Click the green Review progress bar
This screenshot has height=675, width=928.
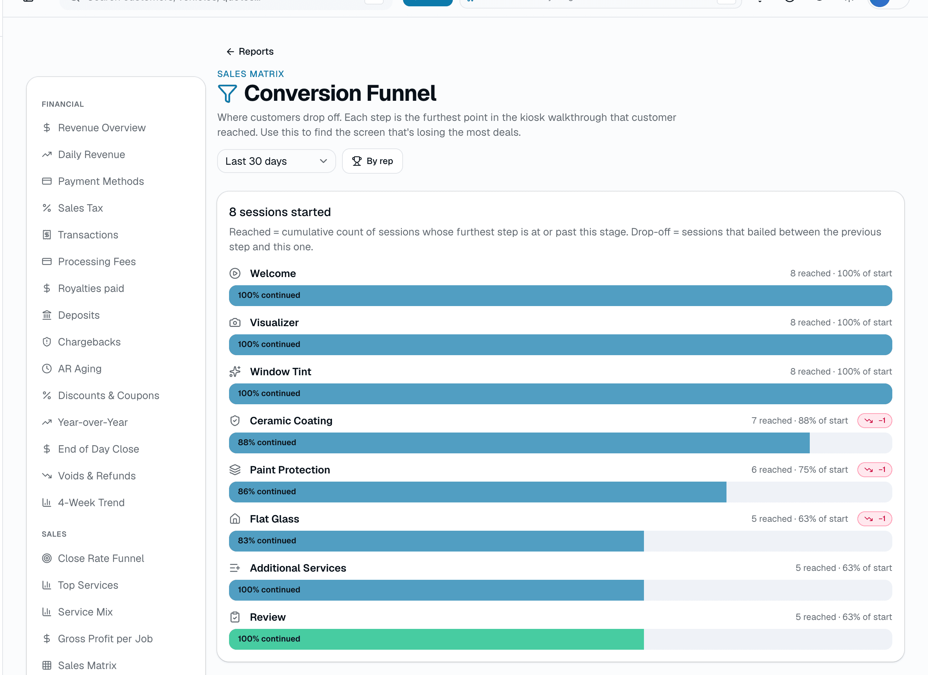[436, 639]
